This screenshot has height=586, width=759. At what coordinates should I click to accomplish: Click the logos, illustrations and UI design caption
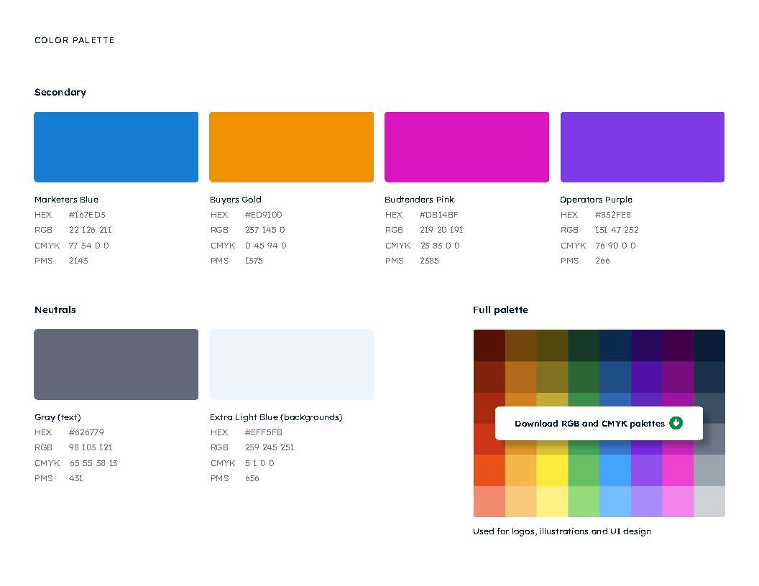pyautogui.click(x=561, y=531)
